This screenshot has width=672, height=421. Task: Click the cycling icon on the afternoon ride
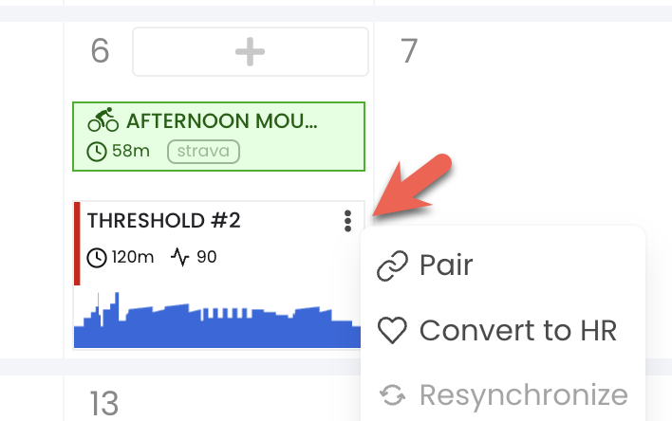point(103,119)
